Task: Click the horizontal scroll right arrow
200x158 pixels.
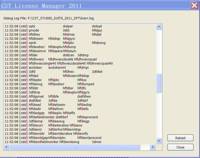Action: (152, 147)
